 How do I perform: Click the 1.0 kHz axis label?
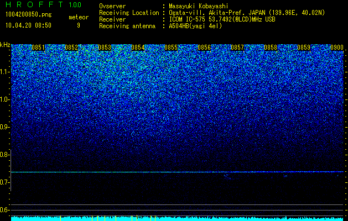[x=5, y=99]
